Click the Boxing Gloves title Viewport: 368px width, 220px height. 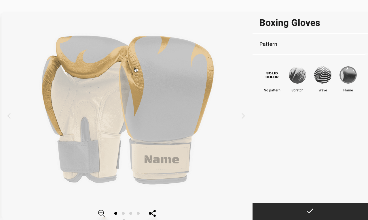click(x=290, y=23)
